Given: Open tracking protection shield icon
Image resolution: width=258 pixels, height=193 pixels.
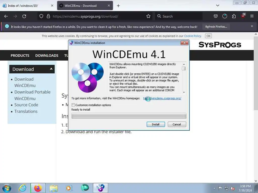Looking at the screenshot, I should tap(41, 16).
